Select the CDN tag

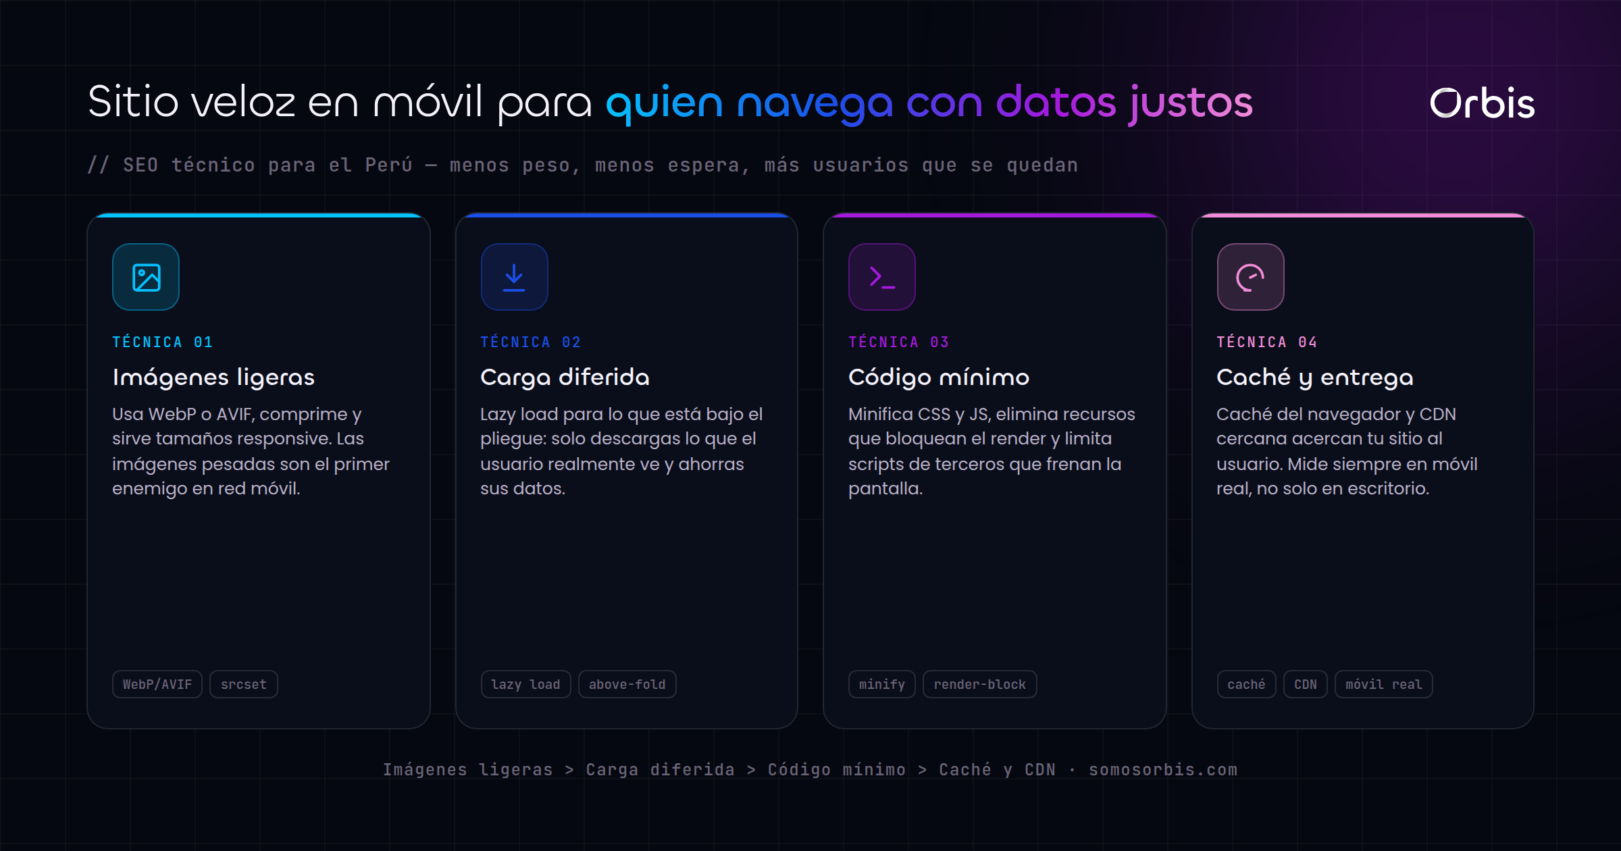point(1306,684)
